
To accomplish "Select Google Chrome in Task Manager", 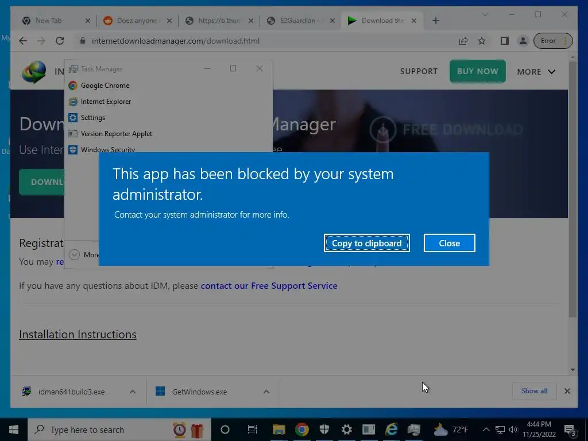I will [x=168, y=86].
